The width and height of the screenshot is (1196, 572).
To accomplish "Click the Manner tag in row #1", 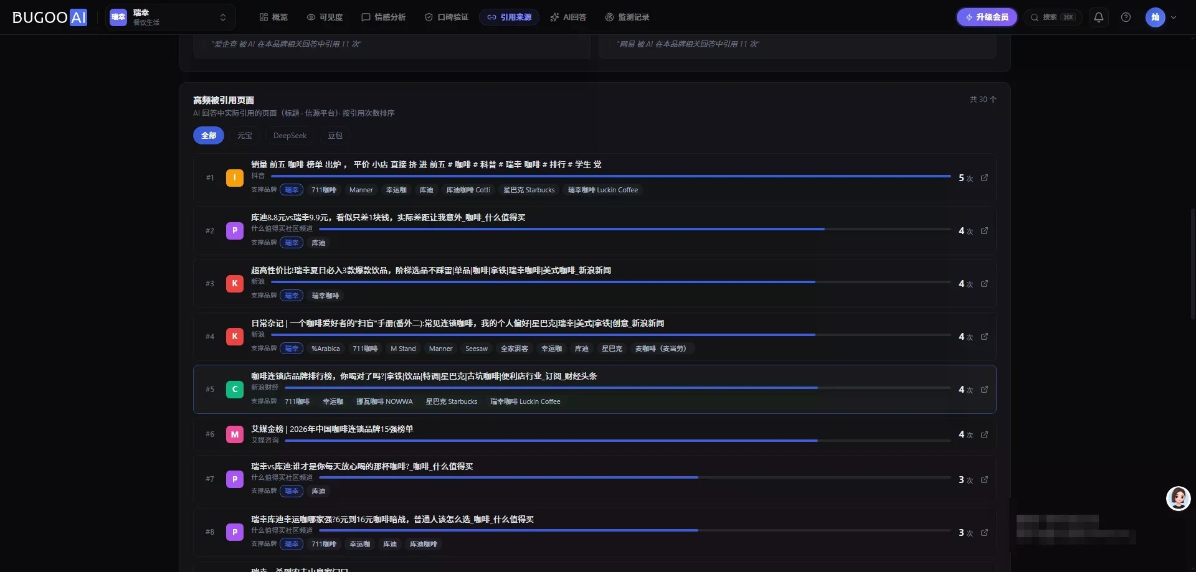I will click(x=361, y=190).
